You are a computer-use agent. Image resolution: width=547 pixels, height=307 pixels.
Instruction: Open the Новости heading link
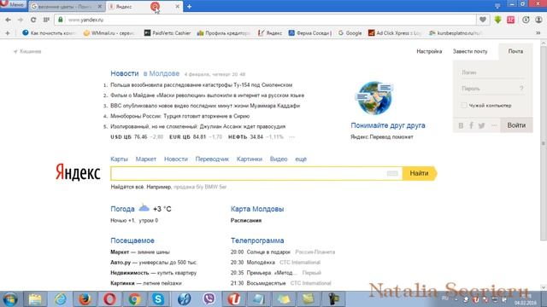click(x=125, y=73)
